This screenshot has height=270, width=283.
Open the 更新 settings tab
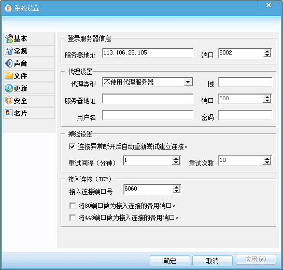pyautogui.click(x=29, y=88)
